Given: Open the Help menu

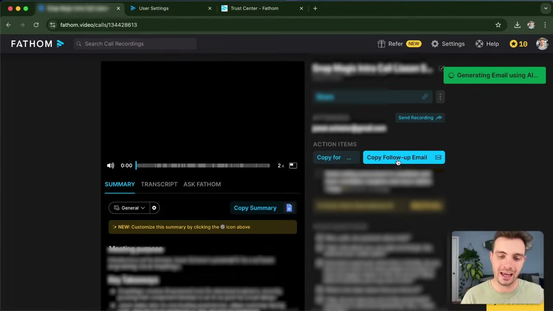Looking at the screenshot, I should [487, 44].
